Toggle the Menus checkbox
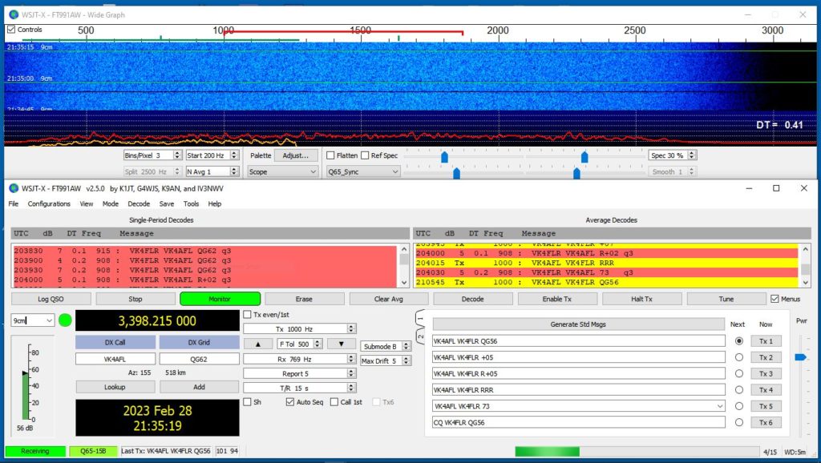Screen dimensions: 821x463 point(775,299)
